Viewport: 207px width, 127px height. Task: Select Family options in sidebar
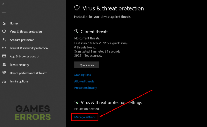click(19, 81)
